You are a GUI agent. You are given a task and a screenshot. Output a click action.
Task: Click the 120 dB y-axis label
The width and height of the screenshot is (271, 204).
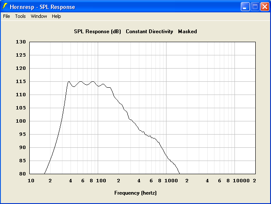click(x=21, y=68)
